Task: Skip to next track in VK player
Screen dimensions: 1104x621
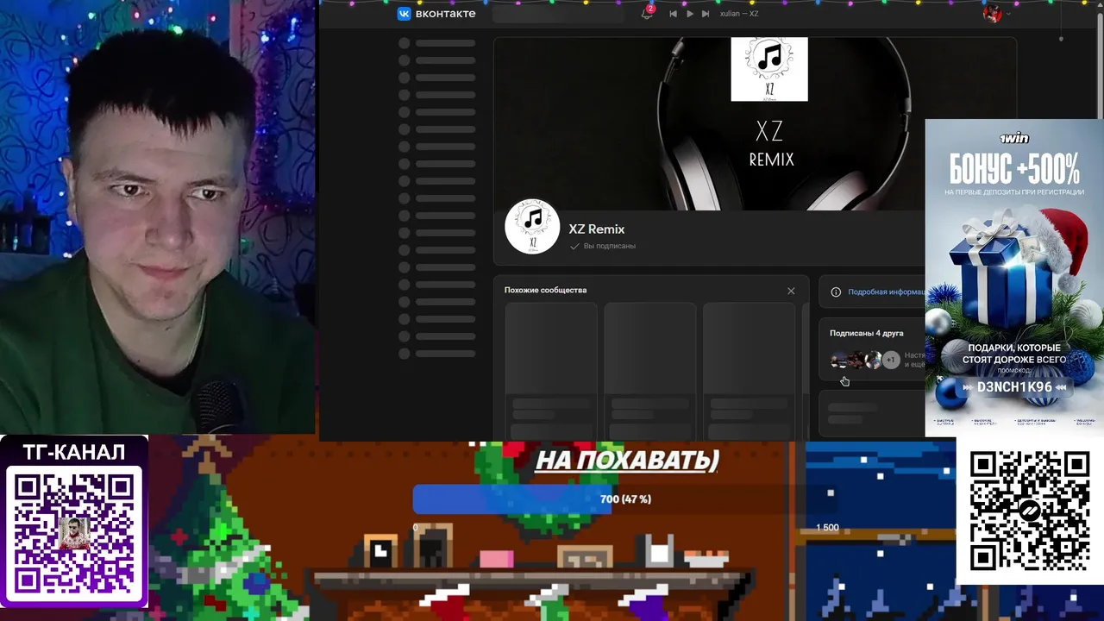Action: (705, 14)
